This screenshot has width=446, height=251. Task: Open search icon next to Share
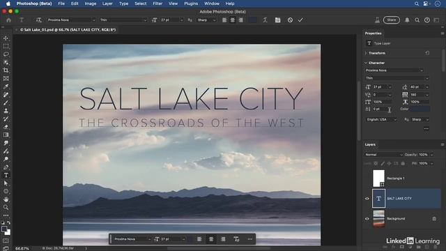click(417, 20)
